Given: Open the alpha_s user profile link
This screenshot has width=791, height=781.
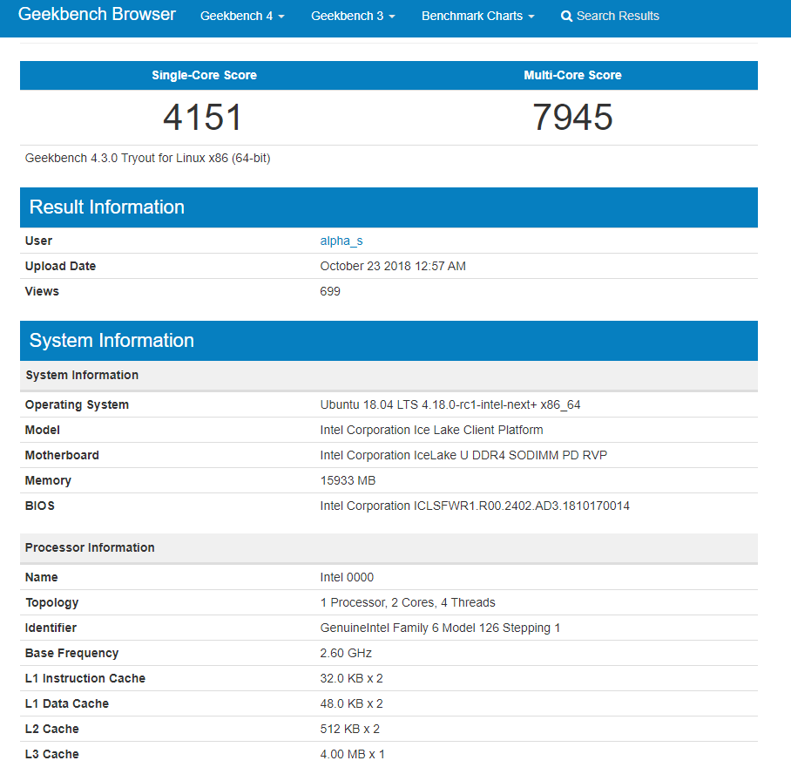Looking at the screenshot, I should coord(341,241).
